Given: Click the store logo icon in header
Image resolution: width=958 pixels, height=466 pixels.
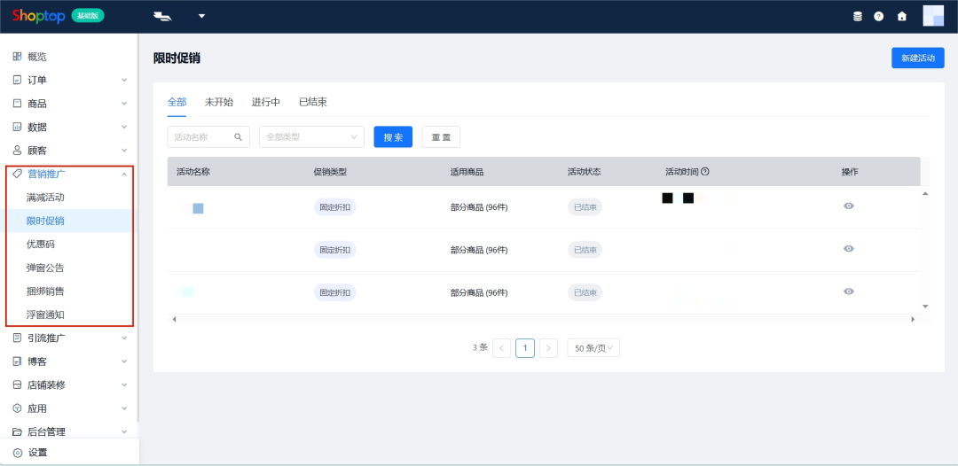Looking at the screenshot, I should pos(162,17).
